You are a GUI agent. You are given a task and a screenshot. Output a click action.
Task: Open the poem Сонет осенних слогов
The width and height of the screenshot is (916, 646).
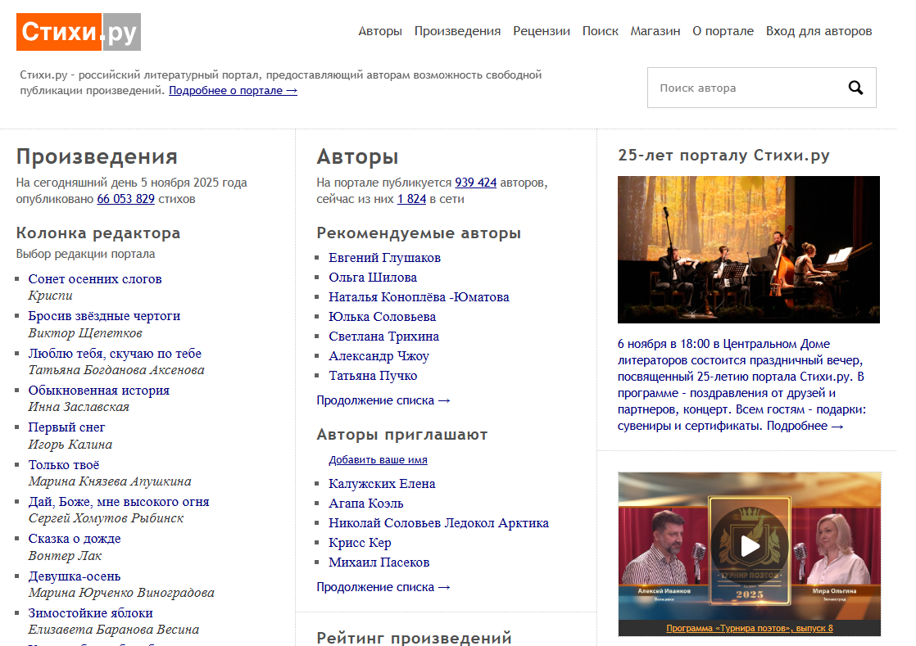coord(95,279)
